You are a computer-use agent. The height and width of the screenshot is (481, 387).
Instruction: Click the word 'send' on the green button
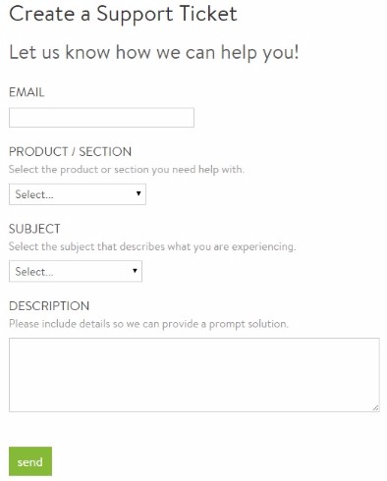click(30, 462)
